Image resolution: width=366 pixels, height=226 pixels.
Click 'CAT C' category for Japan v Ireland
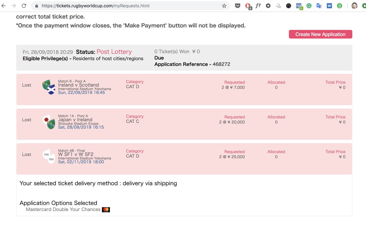[x=132, y=121]
